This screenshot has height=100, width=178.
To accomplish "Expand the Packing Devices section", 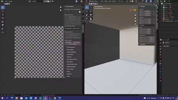I will (x=71, y=47).
